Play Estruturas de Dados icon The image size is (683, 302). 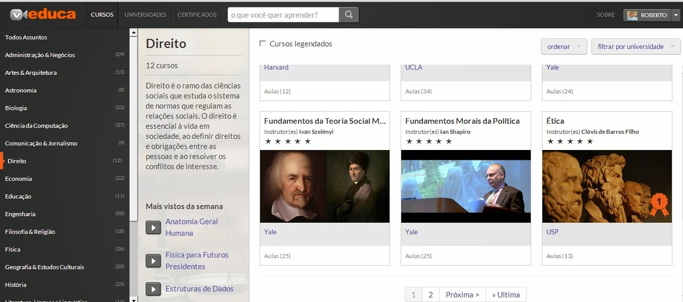pos(153,289)
